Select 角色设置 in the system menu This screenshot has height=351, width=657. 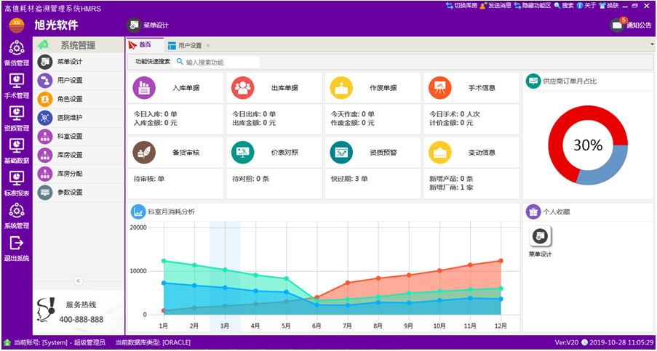(70, 99)
